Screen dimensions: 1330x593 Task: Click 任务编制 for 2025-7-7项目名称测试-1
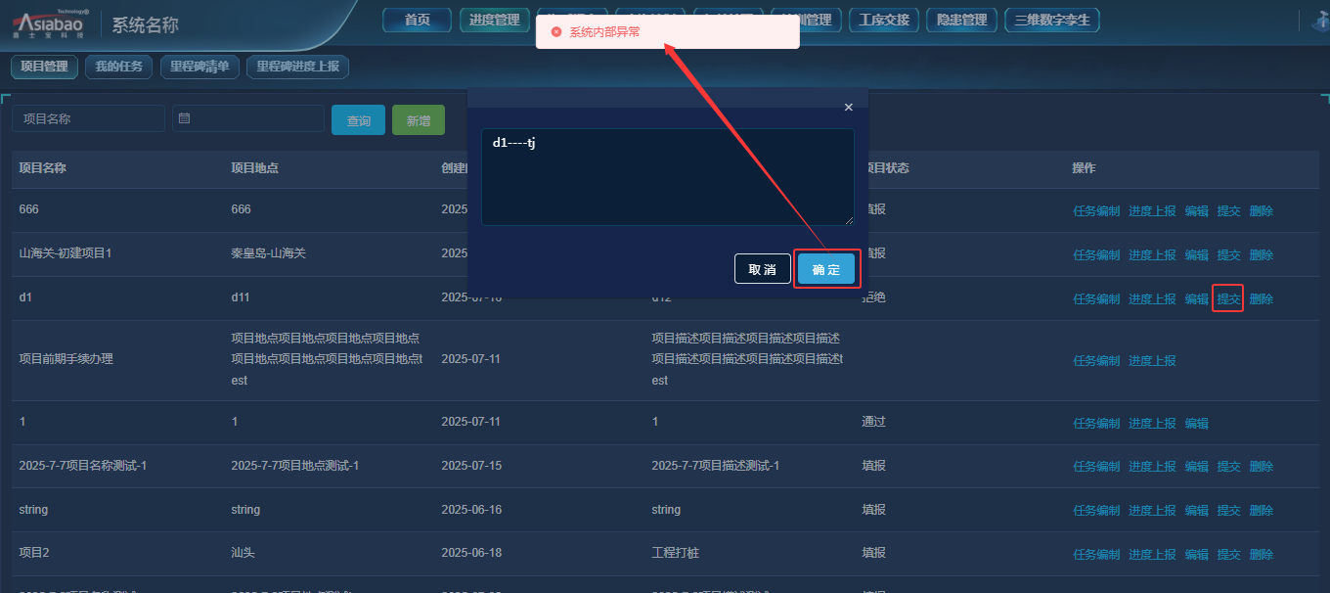tap(1096, 467)
